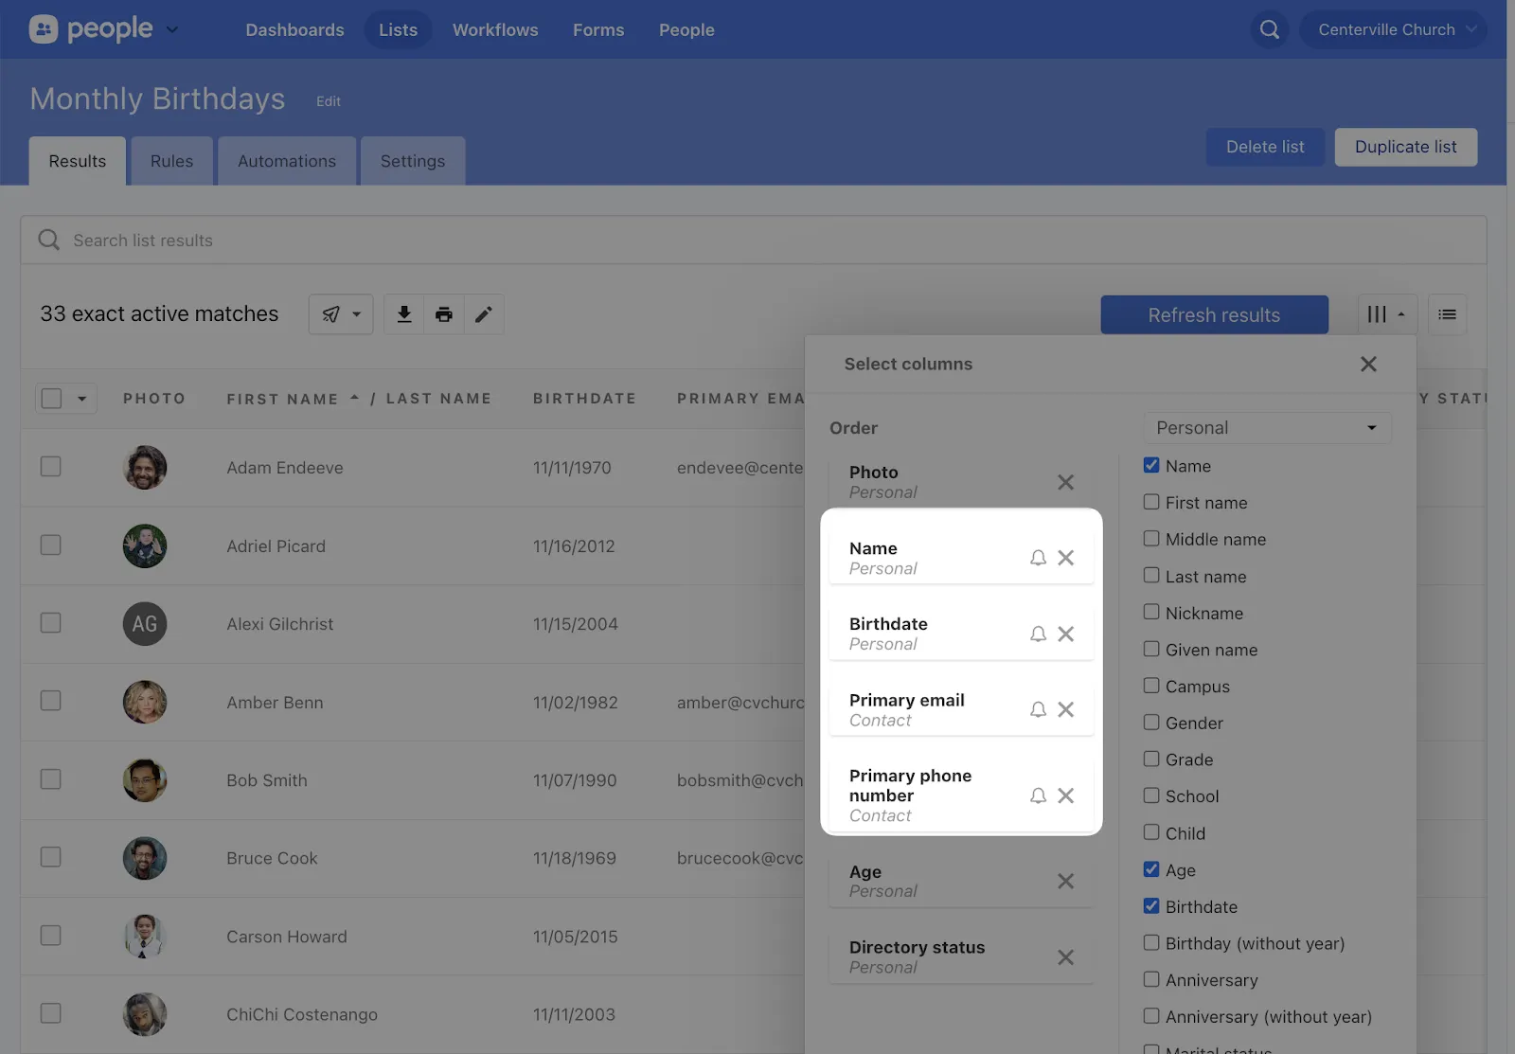
Task: Print the list using printer icon
Action: coord(444,314)
